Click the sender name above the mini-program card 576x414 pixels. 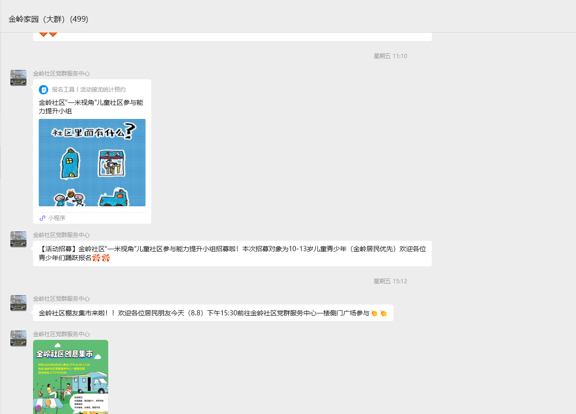click(x=61, y=74)
